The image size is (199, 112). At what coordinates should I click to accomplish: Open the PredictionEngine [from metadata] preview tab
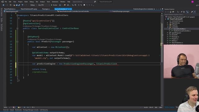143,9
